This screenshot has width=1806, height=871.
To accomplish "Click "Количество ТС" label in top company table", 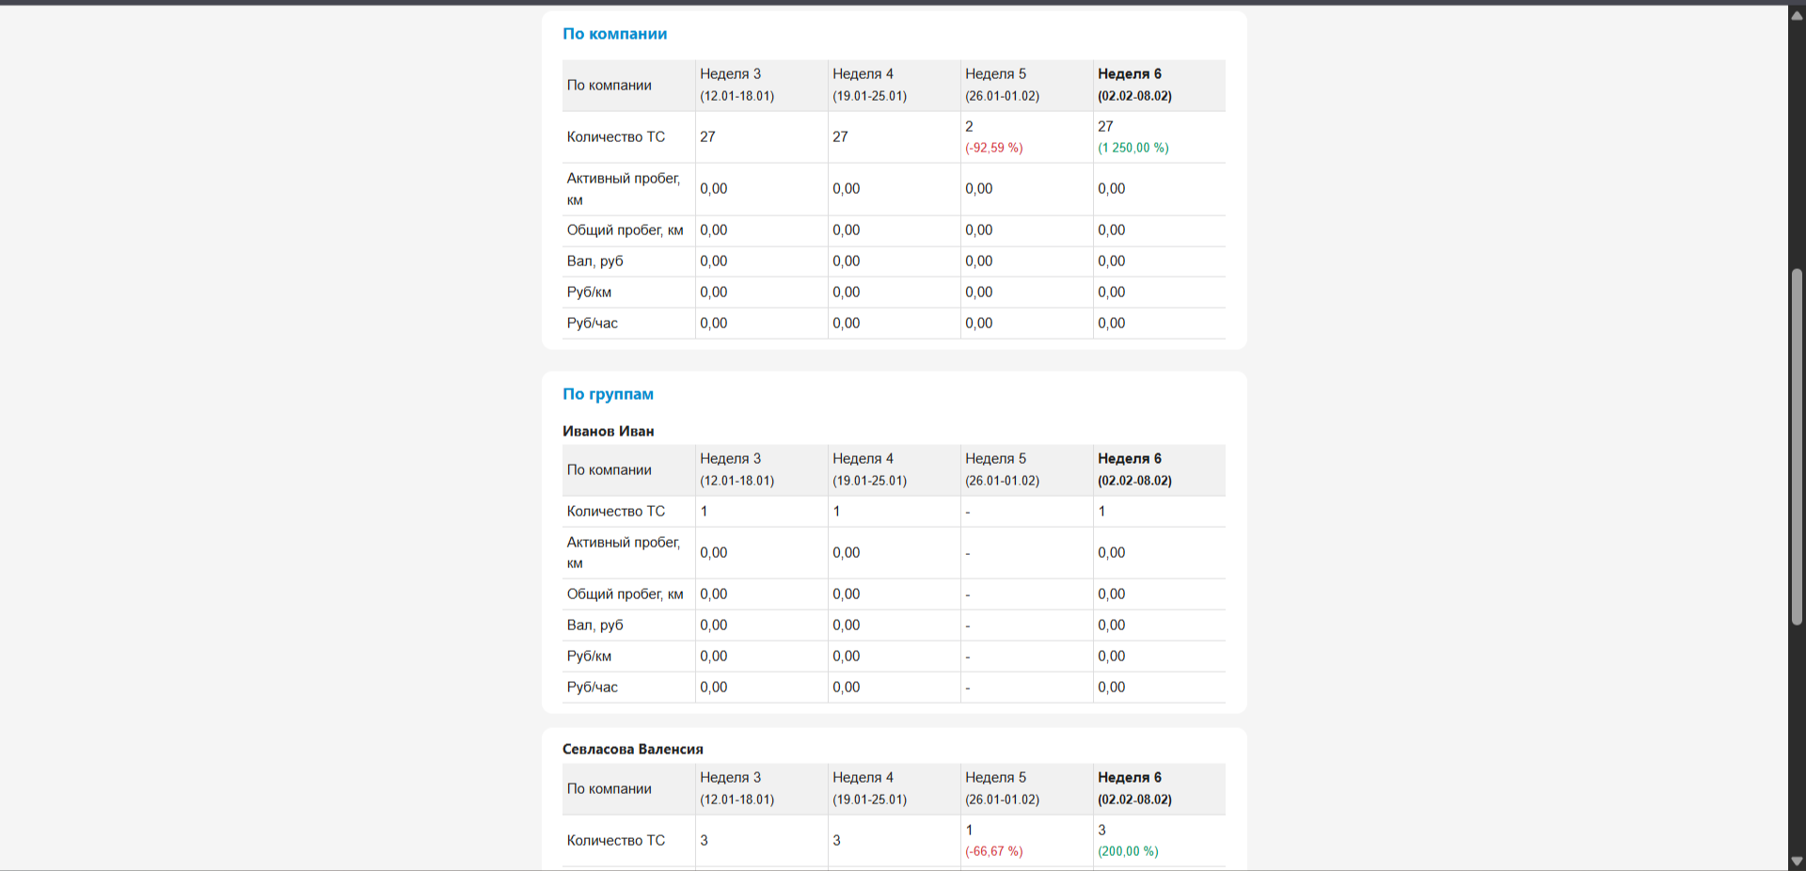I will click(616, 137).
